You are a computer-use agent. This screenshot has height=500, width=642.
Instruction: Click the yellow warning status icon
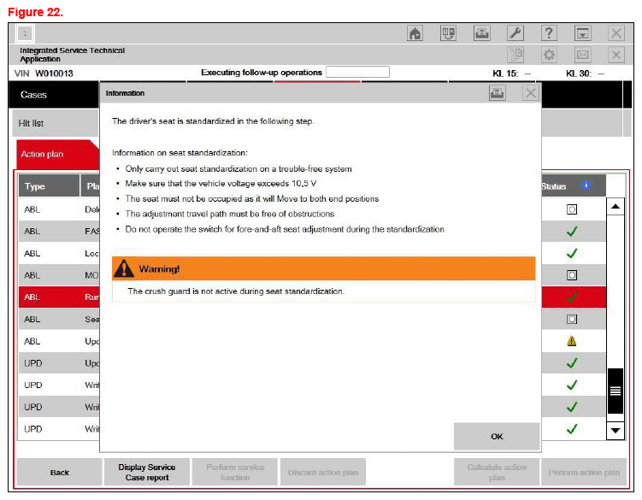[x=572, y=340]
